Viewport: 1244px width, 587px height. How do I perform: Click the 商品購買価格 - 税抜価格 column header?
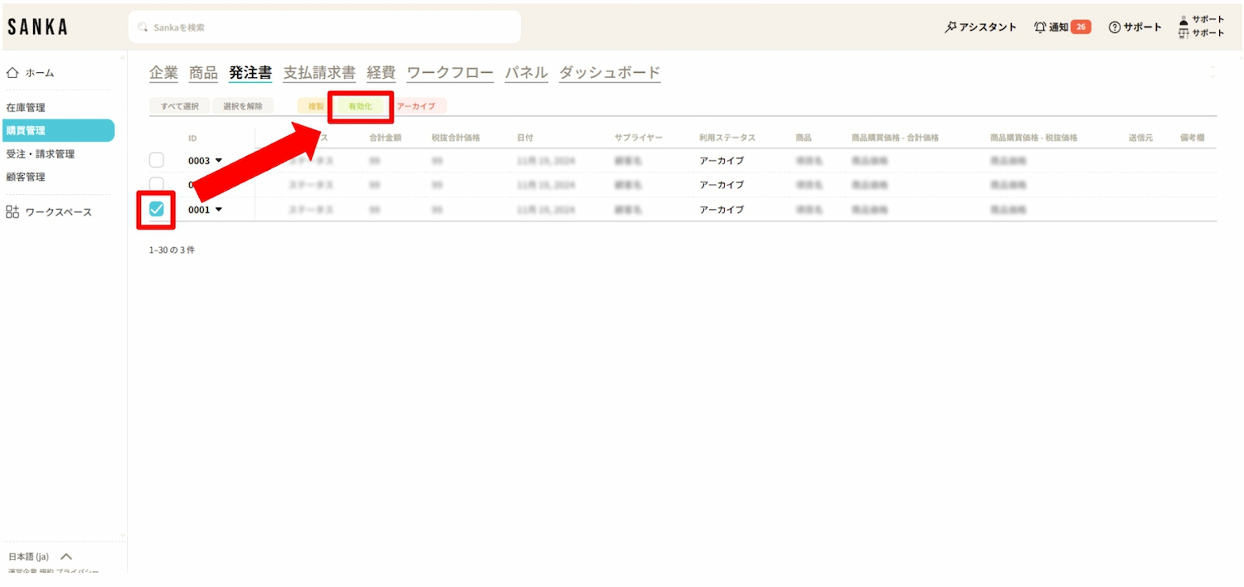1034,138
